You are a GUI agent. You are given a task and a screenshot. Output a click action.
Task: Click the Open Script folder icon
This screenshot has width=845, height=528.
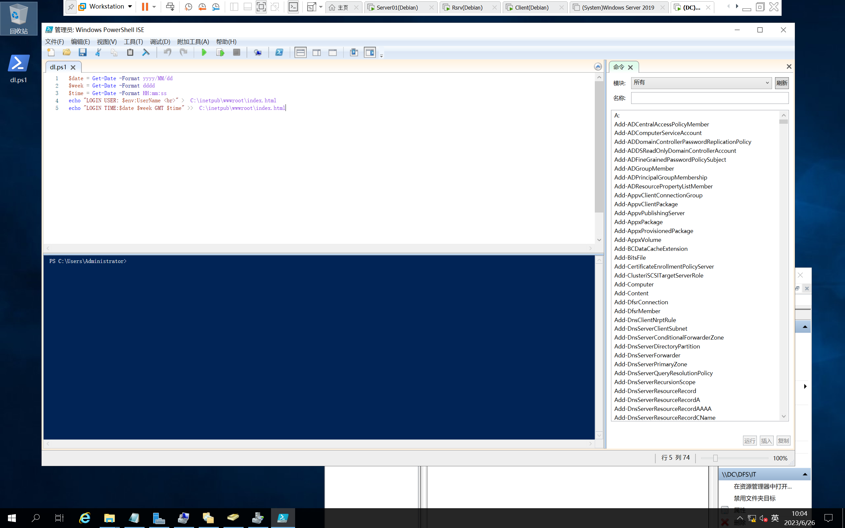point(66,52)
